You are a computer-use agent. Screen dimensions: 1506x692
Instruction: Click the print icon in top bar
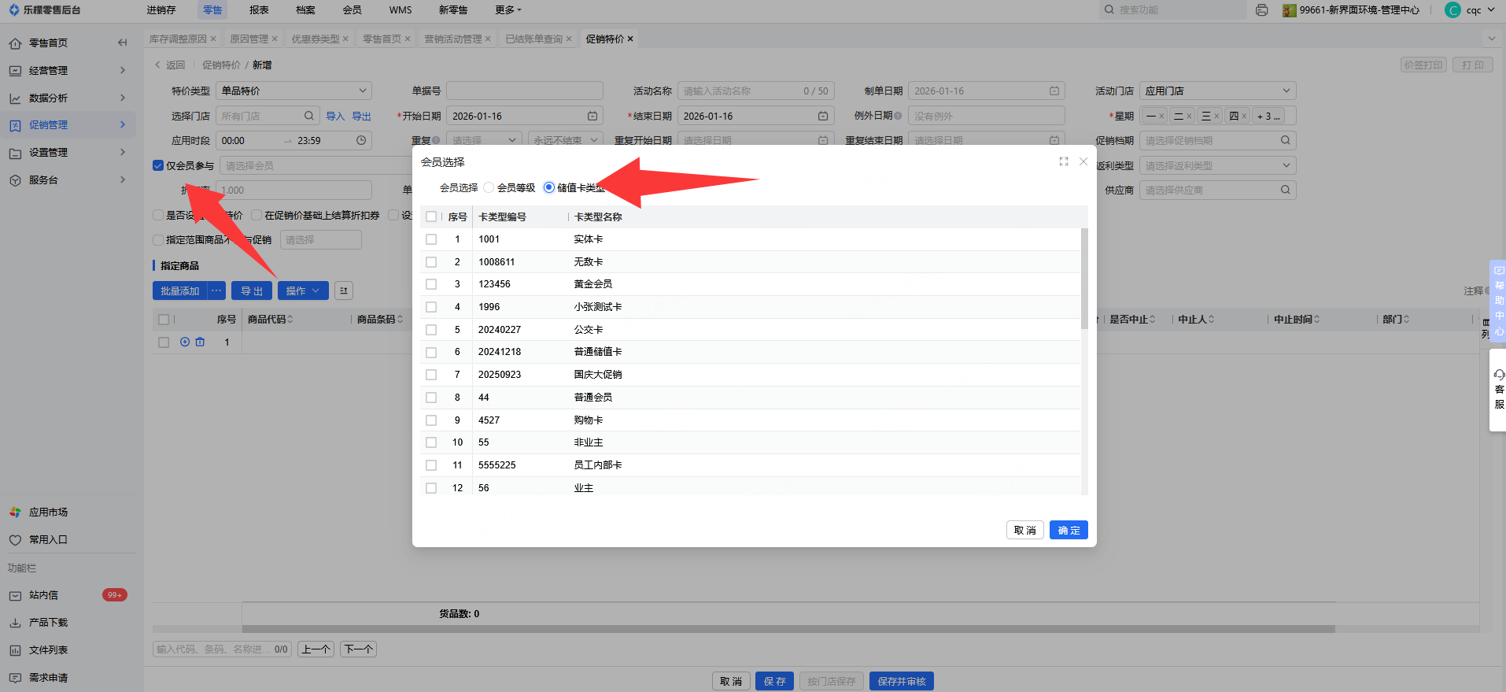pos(1262,10)
